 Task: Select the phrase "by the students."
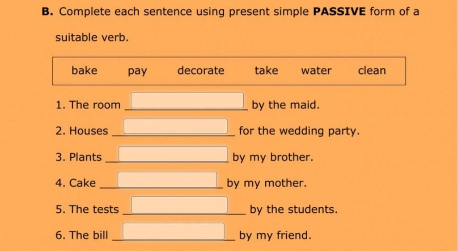point(293,210)
